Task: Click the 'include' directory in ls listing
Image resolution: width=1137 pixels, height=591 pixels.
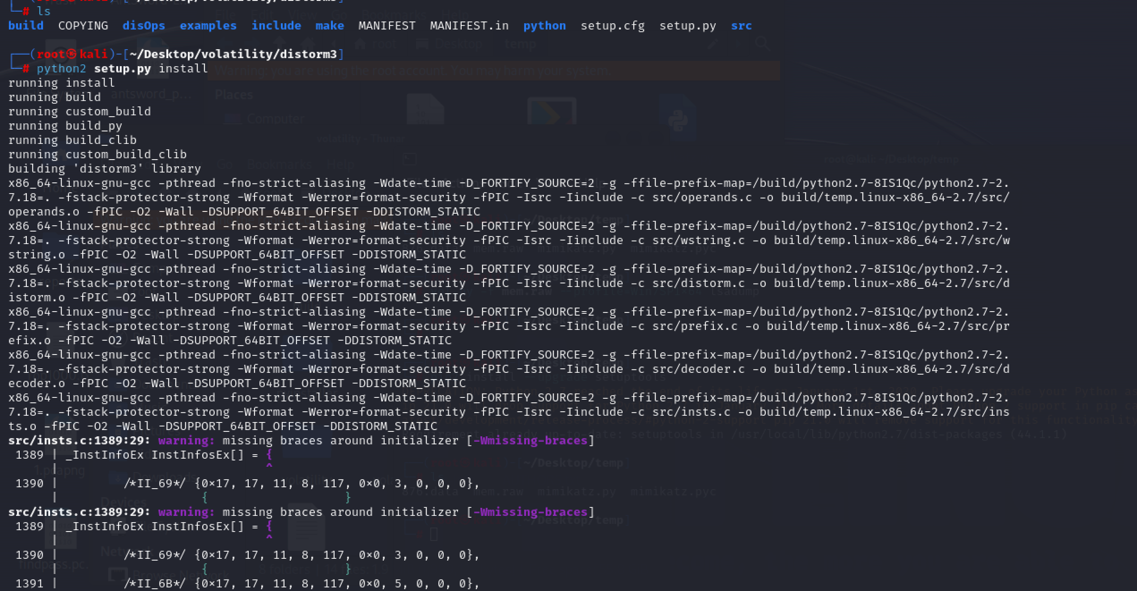Action: point(276,26)
